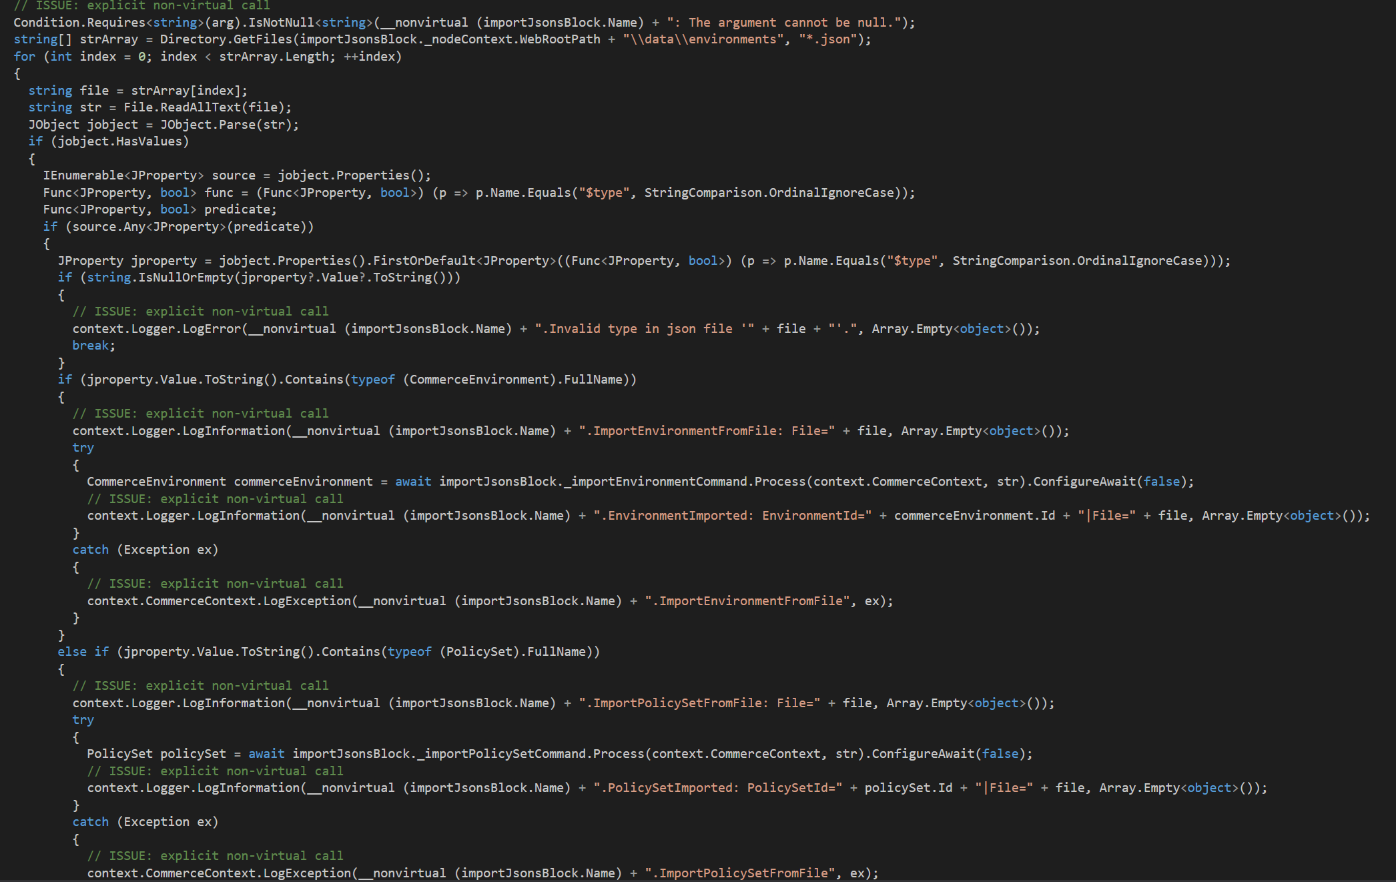
Task: Click LogInformation line with '.EnvironmentImported: EnvironmentId='
Action: (728, 516)
